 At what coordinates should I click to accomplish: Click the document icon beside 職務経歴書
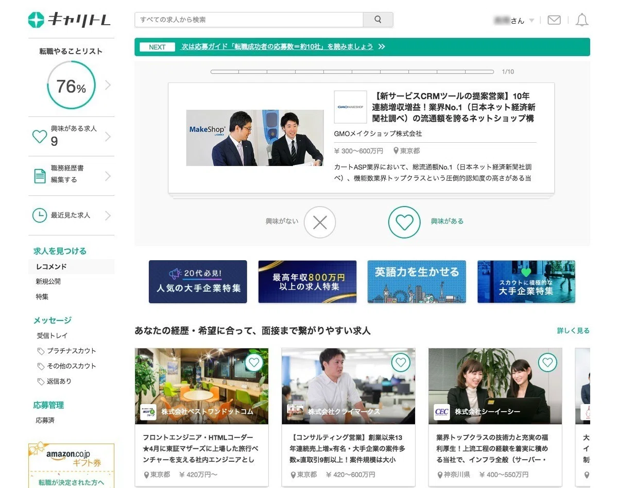coord(40,176)
